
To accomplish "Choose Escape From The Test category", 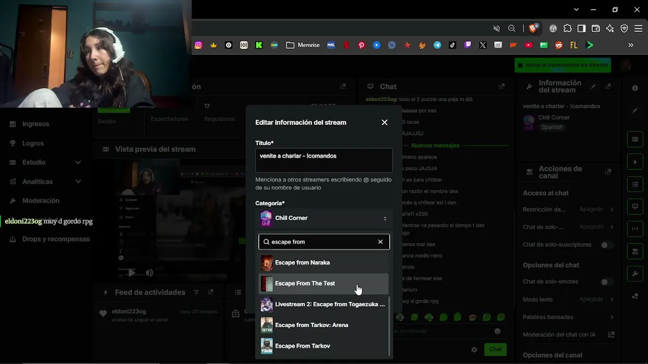I will point(323,284).
